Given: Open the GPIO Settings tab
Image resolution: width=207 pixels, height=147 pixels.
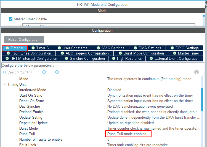Looking at the screenshot, I should 184,48.
